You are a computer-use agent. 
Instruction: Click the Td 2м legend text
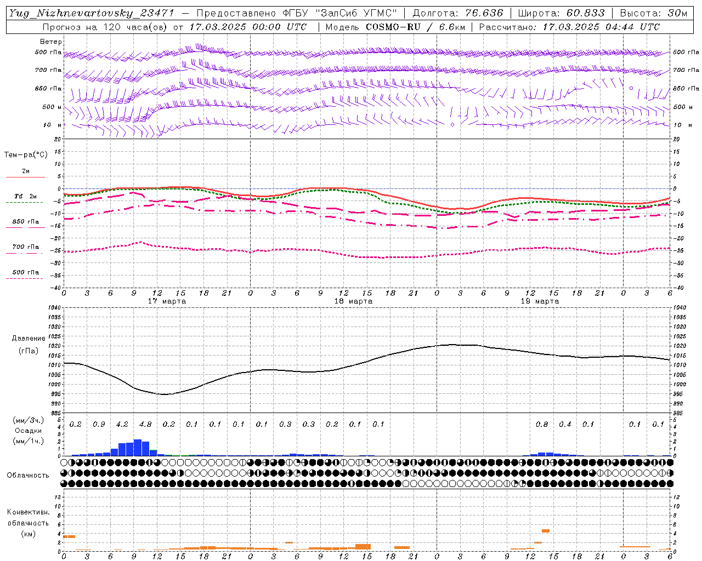[x=26, y=196]
